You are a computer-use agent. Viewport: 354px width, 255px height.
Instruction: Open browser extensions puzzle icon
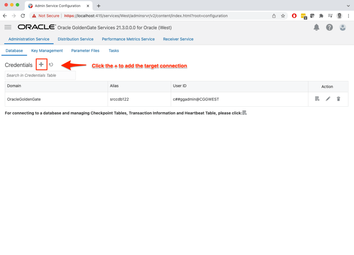(x=321, y=16)
